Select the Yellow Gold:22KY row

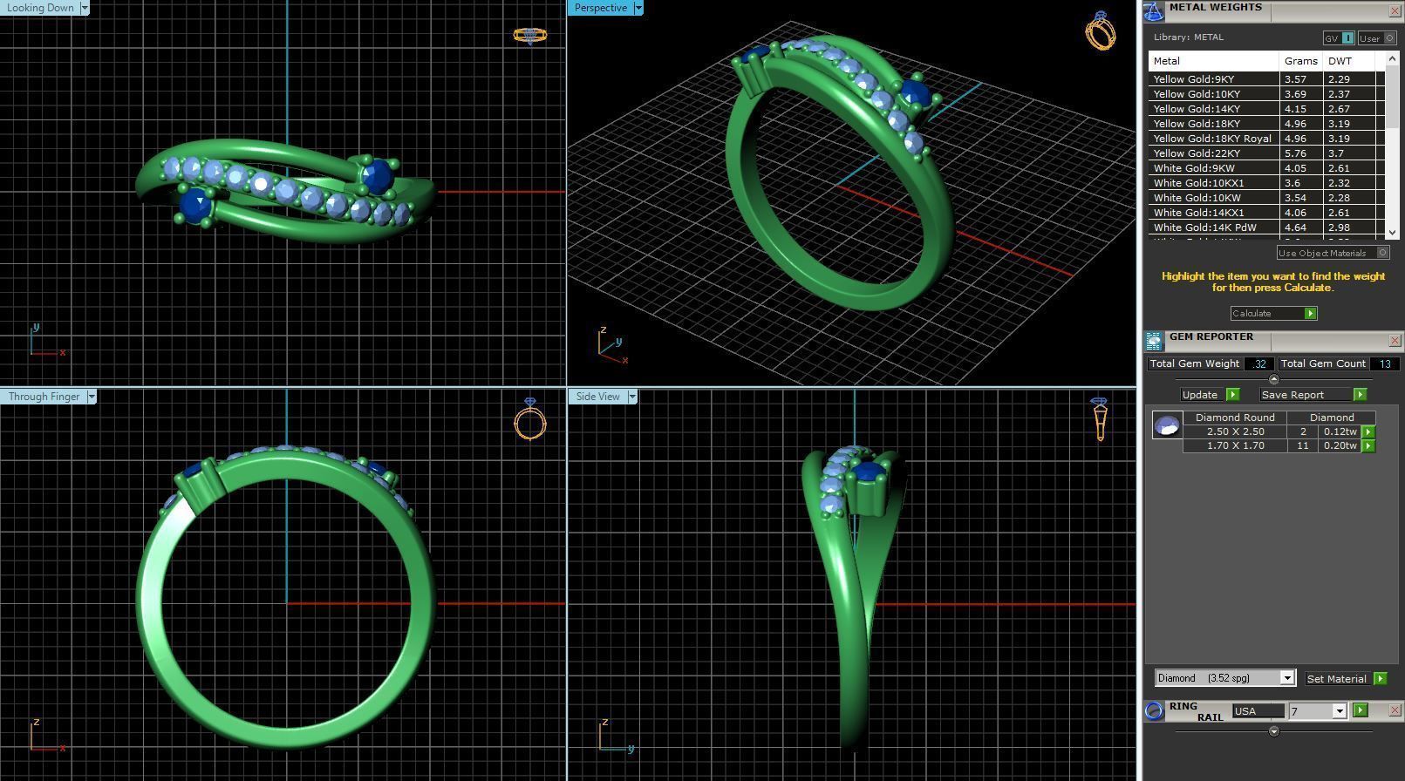[1266, 153]
